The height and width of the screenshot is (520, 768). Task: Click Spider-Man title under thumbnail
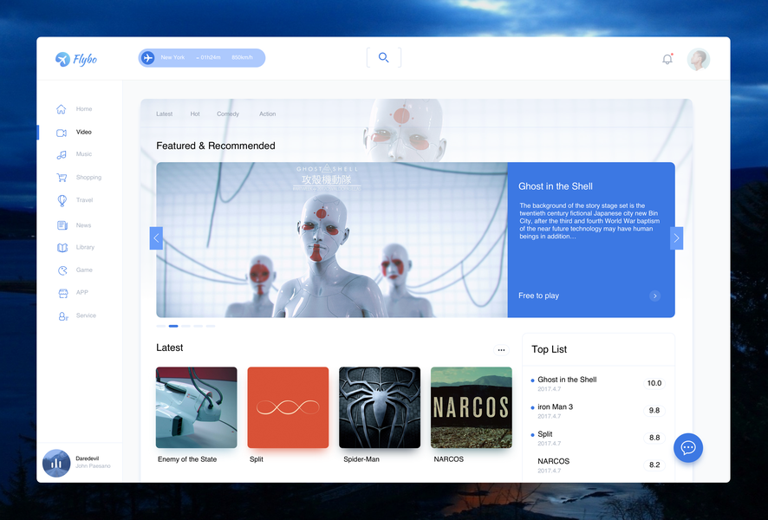click(361, 459)
